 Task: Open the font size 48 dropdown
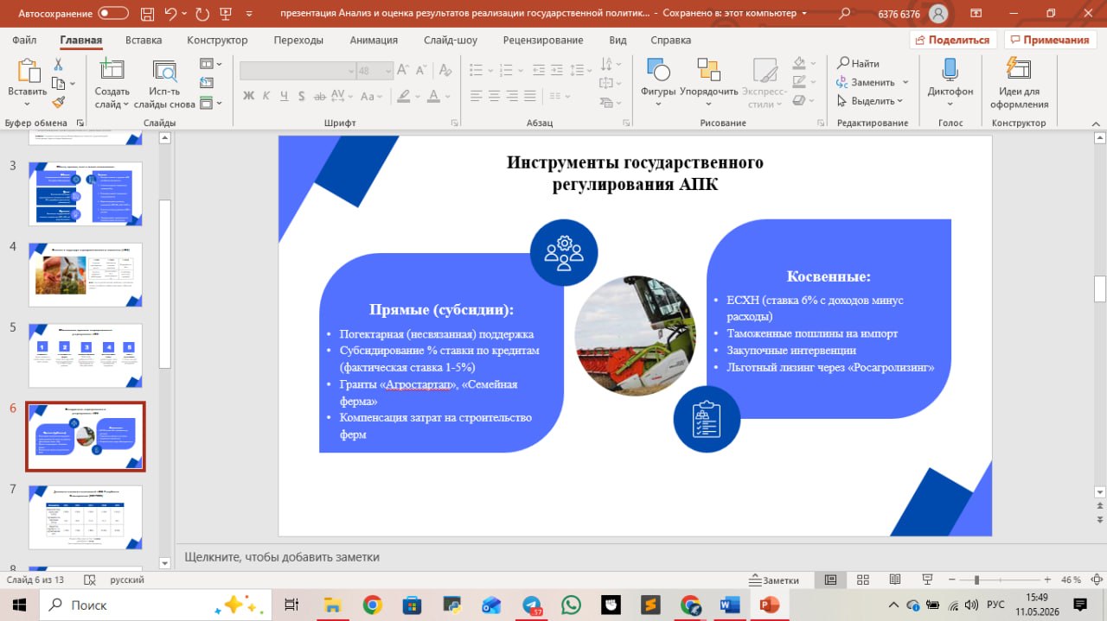pyautogui.click(x=388, y=71)
